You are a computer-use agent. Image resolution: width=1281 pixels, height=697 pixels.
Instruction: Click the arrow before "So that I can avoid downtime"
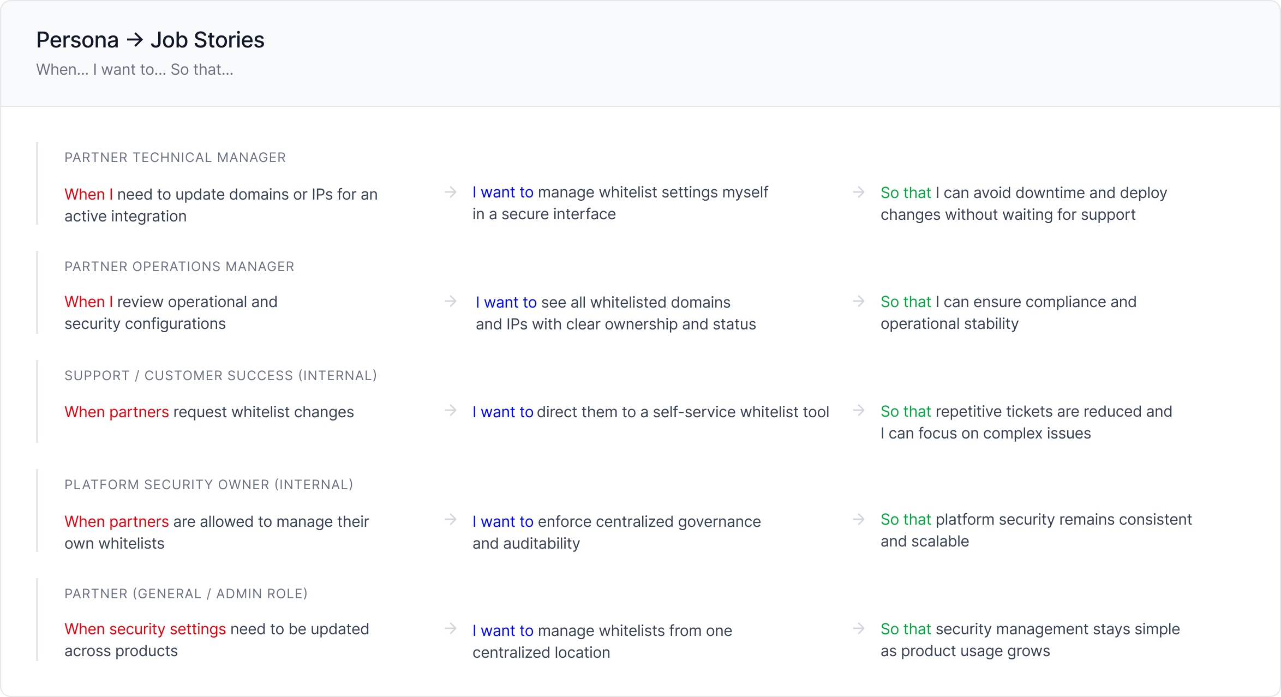coord(859,192)
